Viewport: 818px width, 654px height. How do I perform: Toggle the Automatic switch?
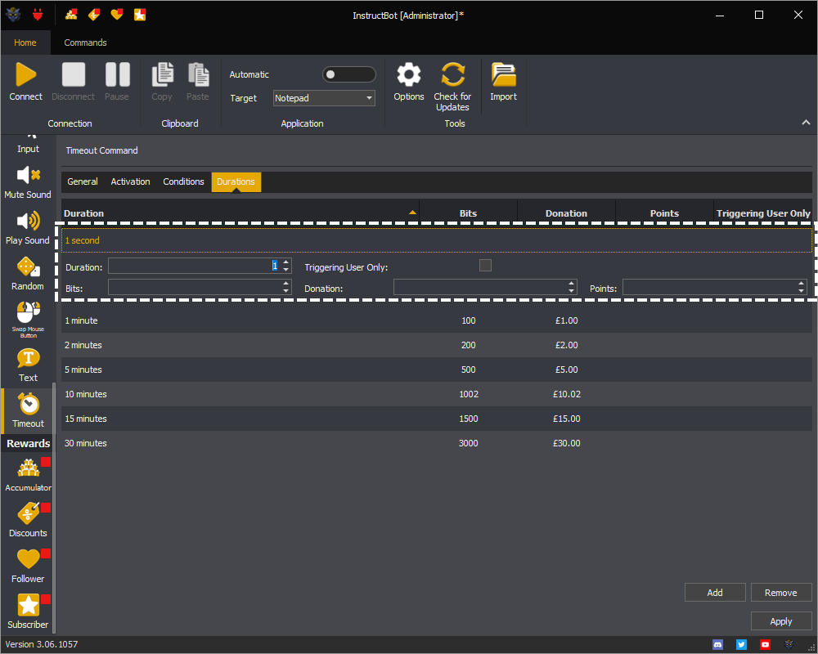[x=349, y=74]
